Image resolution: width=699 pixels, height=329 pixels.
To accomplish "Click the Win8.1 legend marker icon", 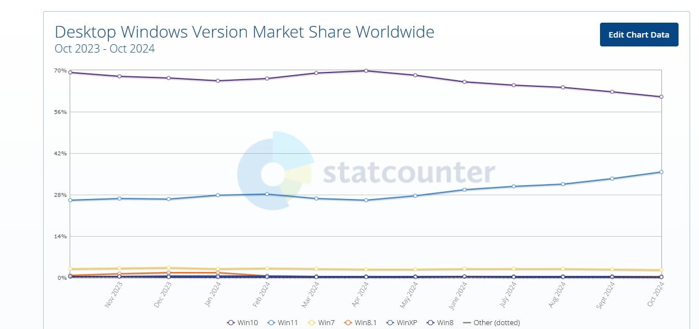I will [347, 322].
